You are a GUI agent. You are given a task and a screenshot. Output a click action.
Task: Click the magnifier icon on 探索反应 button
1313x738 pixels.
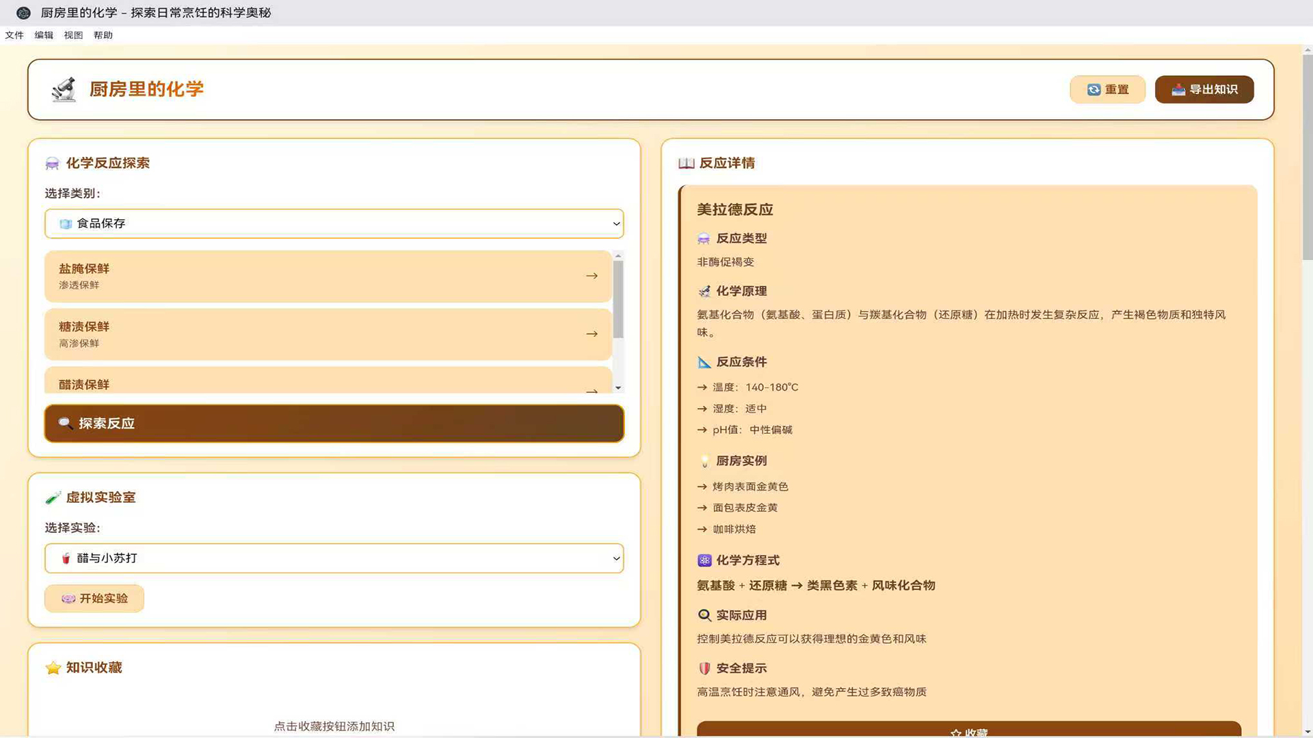(x=66, y=424)
